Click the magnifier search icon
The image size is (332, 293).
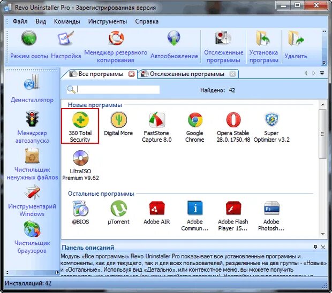[x=71, y=90]
